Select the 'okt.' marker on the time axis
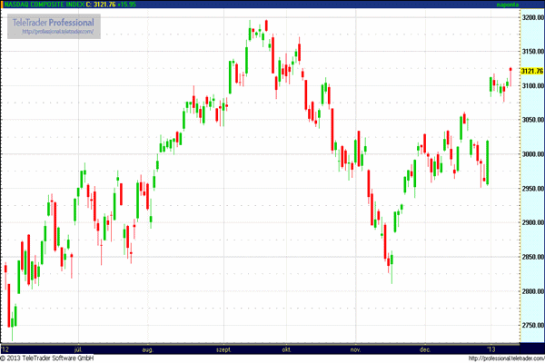This screenshot has width=545, height=363. point(285,348)
